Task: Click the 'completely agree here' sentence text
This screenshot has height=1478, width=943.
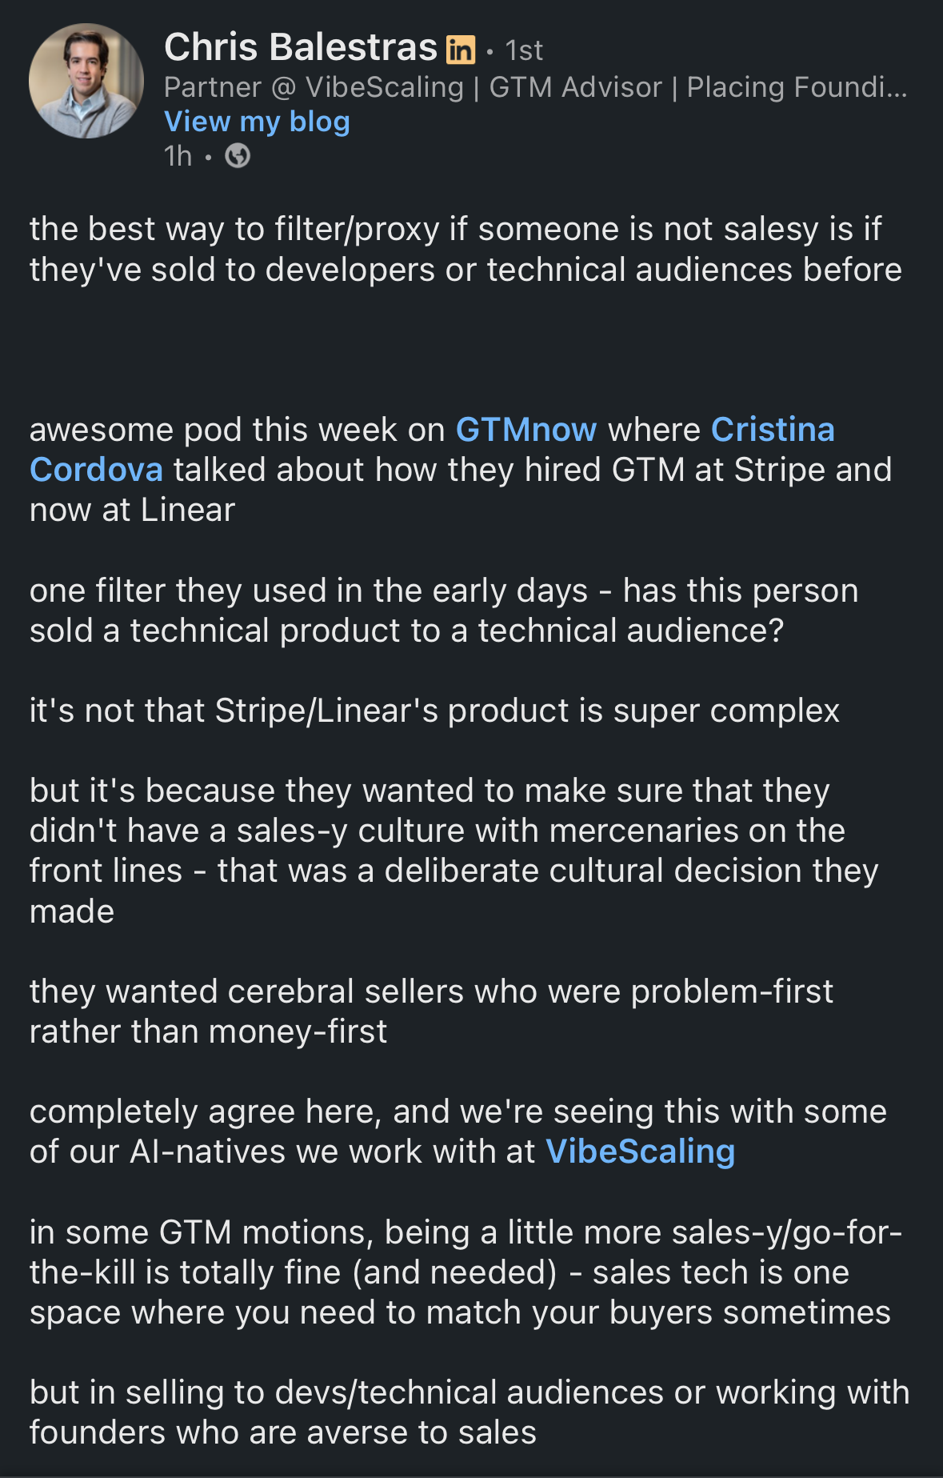Action: tap(458, 1132)
